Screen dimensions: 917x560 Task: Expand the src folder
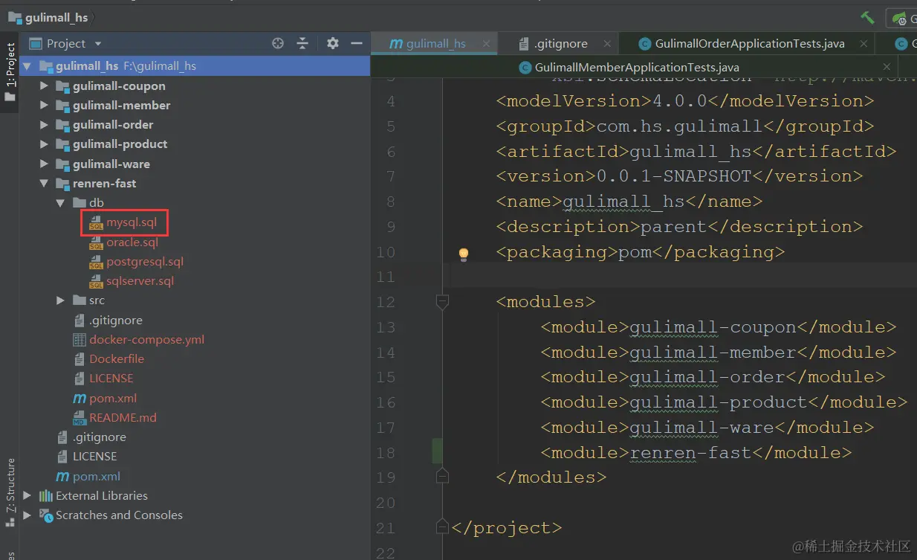pos(61,300)
